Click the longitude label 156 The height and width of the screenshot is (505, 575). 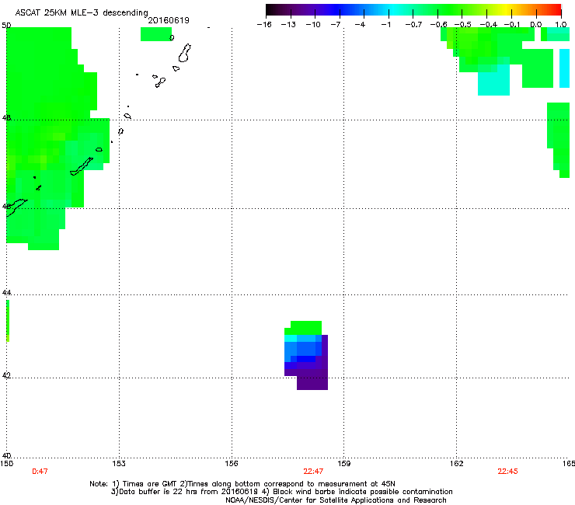[x=232, y=464]
